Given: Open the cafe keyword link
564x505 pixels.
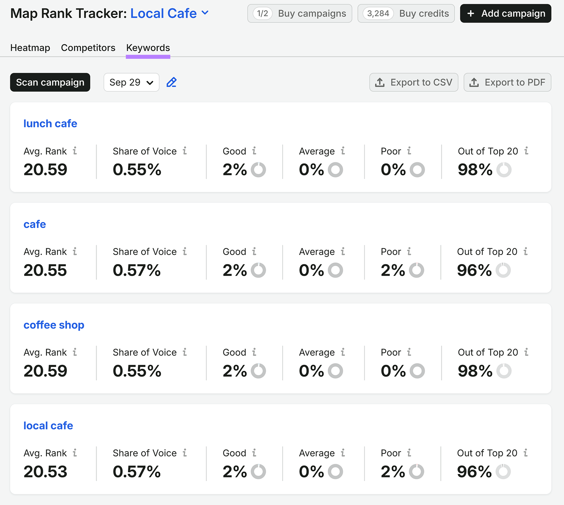Looking at the screenshot, I should 35,224.
